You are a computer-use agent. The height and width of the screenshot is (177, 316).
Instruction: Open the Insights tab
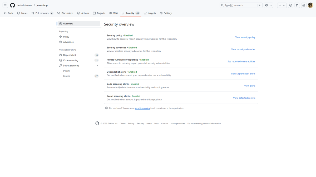(x=150, y=13)
